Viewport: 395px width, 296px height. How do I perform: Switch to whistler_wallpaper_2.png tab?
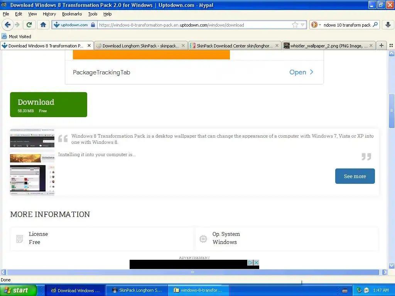point(329,45)
